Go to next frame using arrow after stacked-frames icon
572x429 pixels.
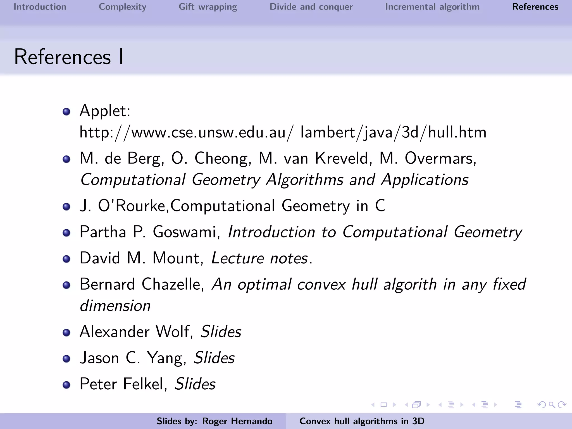pos(428,405)
